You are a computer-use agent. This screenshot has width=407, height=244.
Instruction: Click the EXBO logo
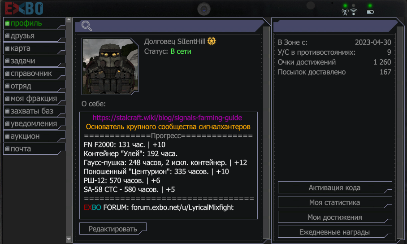24,9
